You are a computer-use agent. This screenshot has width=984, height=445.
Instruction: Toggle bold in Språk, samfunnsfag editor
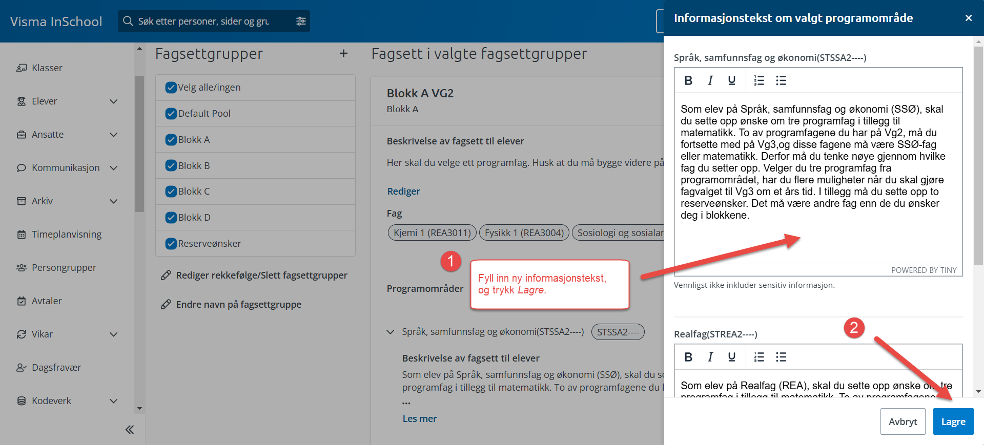(688, 80)
